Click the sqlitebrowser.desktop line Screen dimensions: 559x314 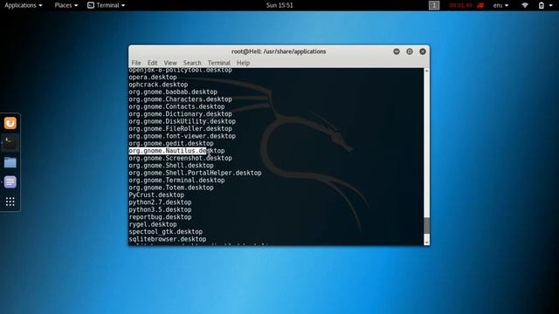coord(168,239)
